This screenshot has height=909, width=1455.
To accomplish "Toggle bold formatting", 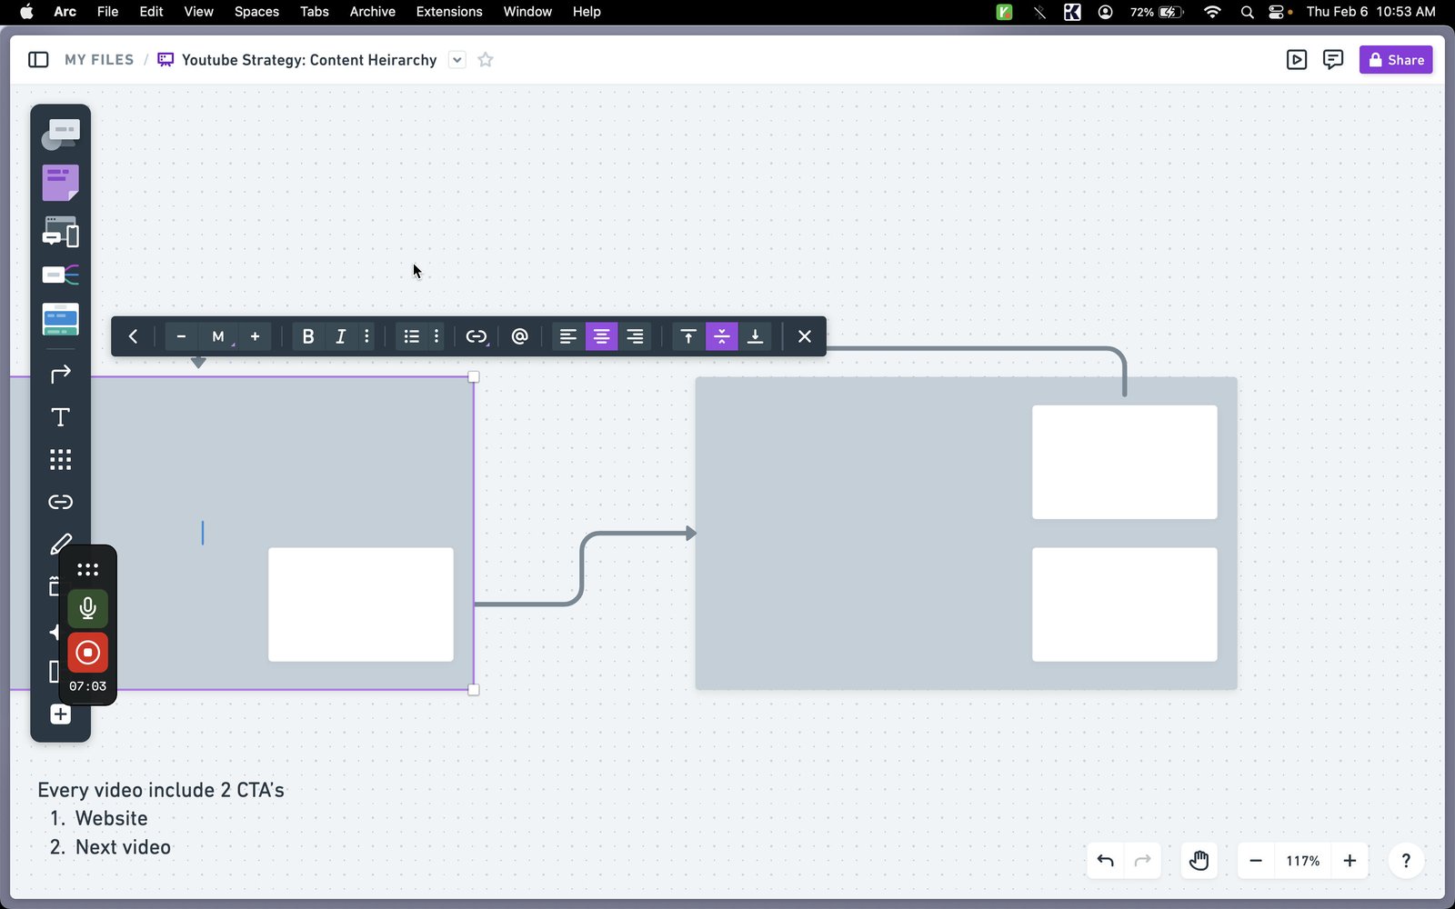I will coord(308,336).
